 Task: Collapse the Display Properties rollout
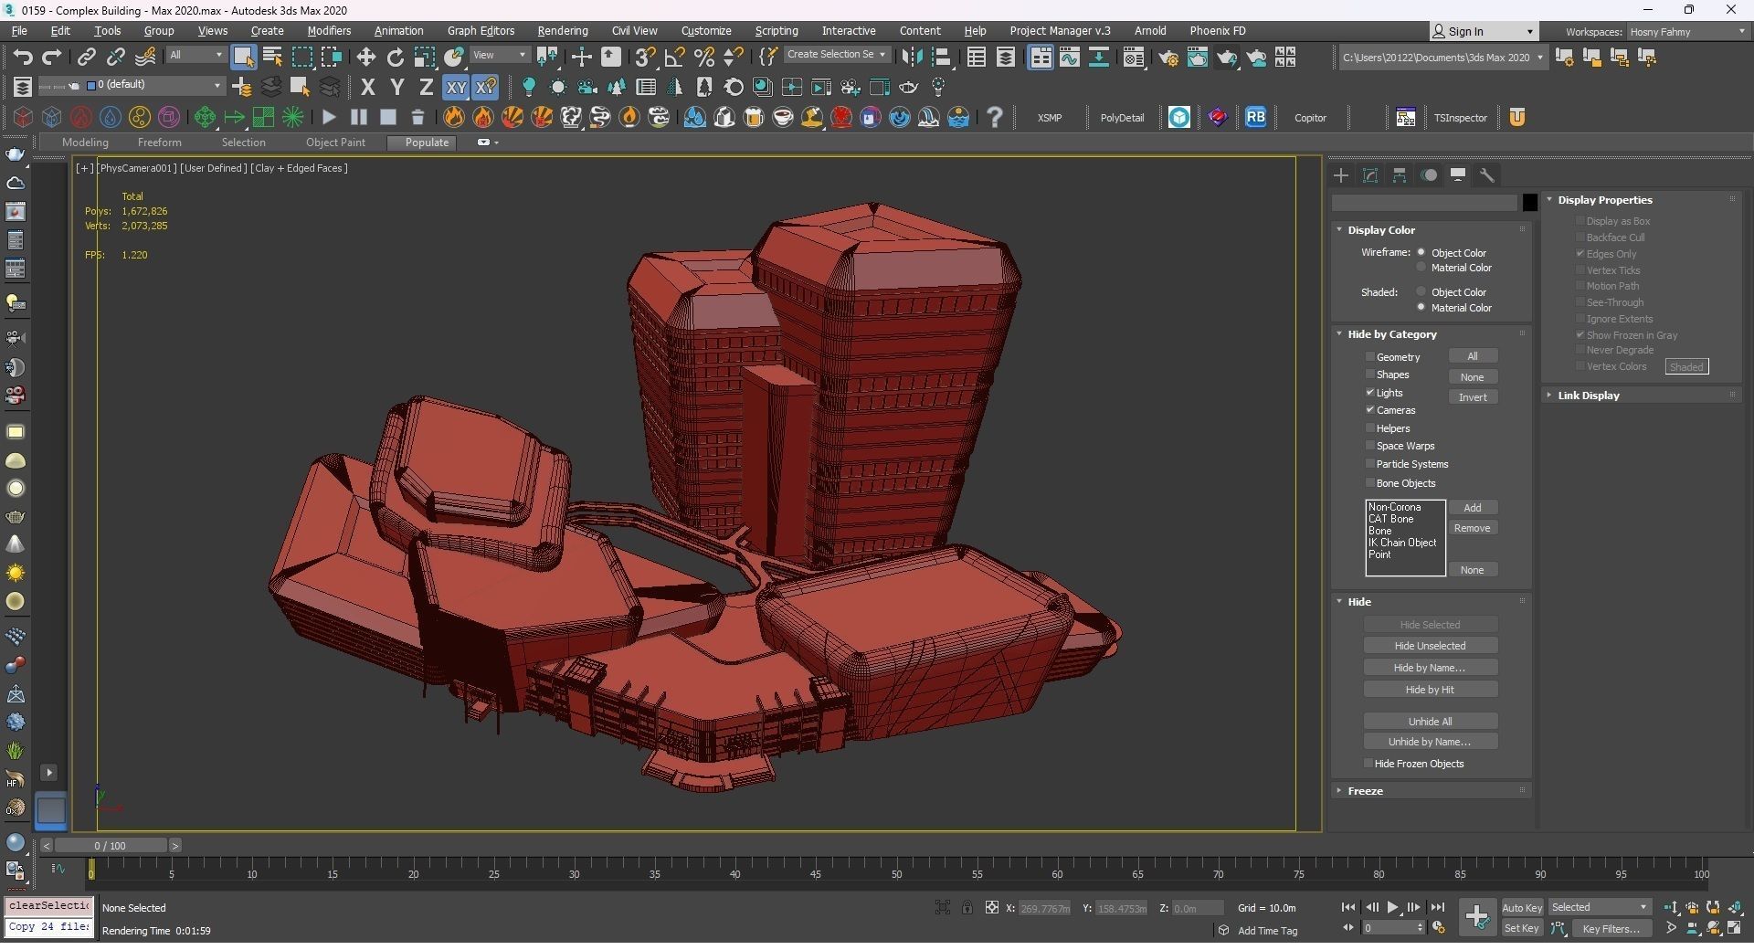(x=1604, y=200)
